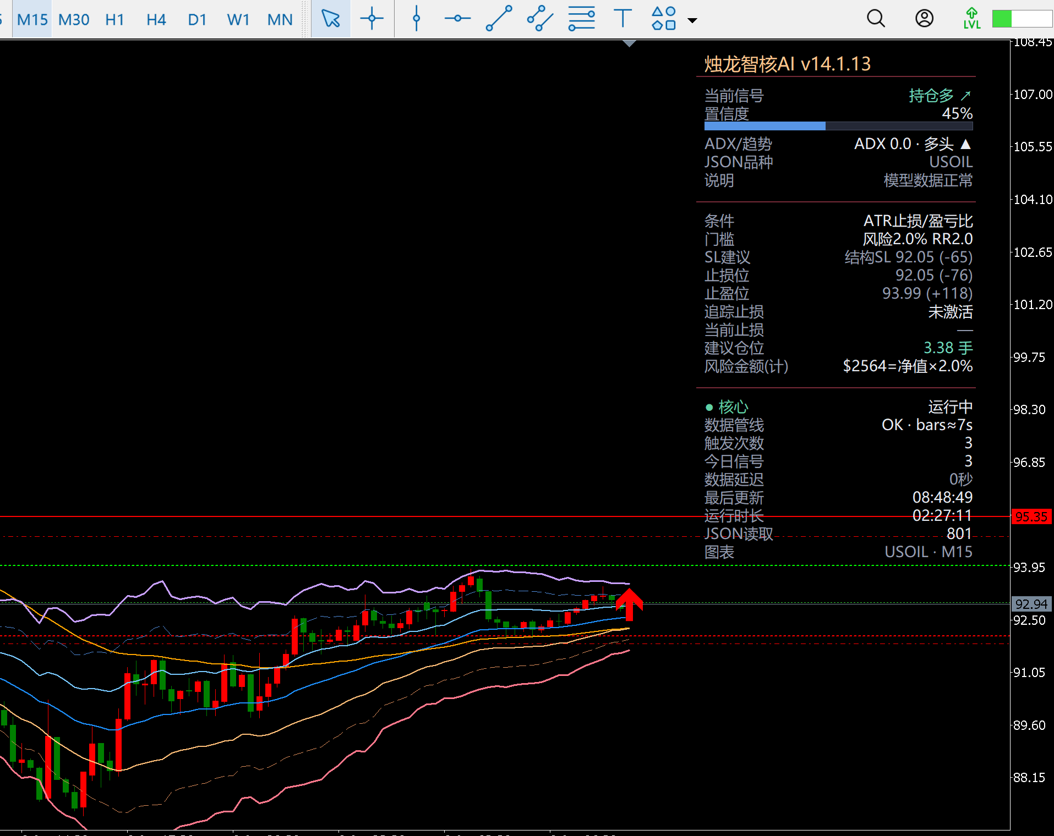This screenshot has height=836, width=1054.
Task: Click the 0秒 data delay value
Action: tap(961, 480)
